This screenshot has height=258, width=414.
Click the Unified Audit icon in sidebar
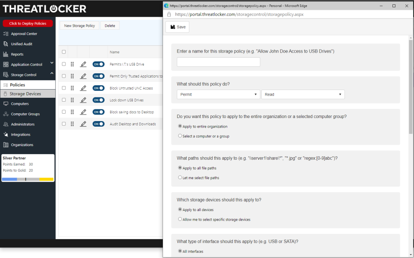(x=6, y=44)
